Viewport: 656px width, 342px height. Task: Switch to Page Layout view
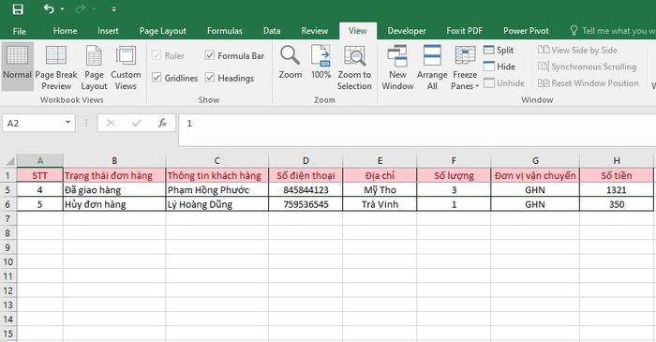(x=94, y=67)
